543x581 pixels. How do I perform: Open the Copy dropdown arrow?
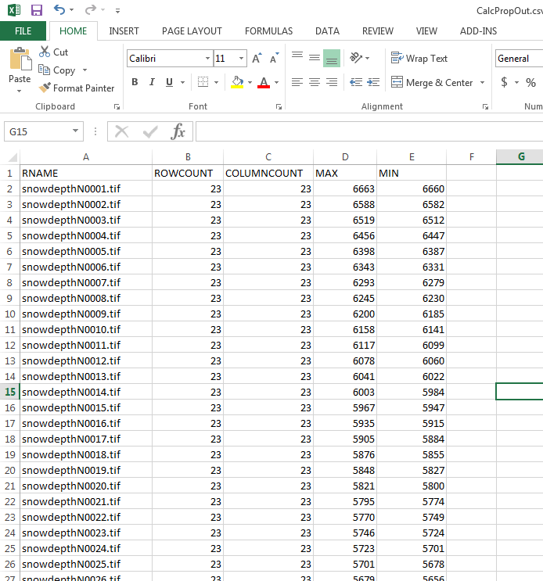point(85,70)
